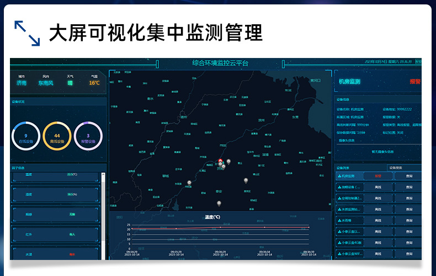The width and height of the screenshot is (436, 276).
Task: Select the 设备列表 tab header
Action: 343,168
